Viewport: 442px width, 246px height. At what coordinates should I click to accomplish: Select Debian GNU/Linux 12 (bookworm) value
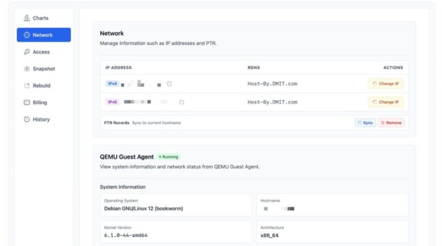click(144, 209)
